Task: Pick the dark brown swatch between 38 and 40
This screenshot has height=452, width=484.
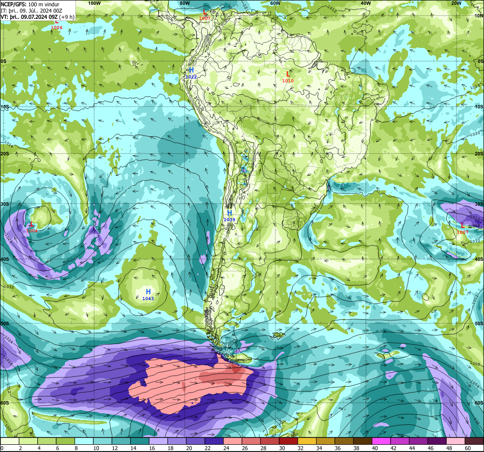Action: [x=363, y=441]
